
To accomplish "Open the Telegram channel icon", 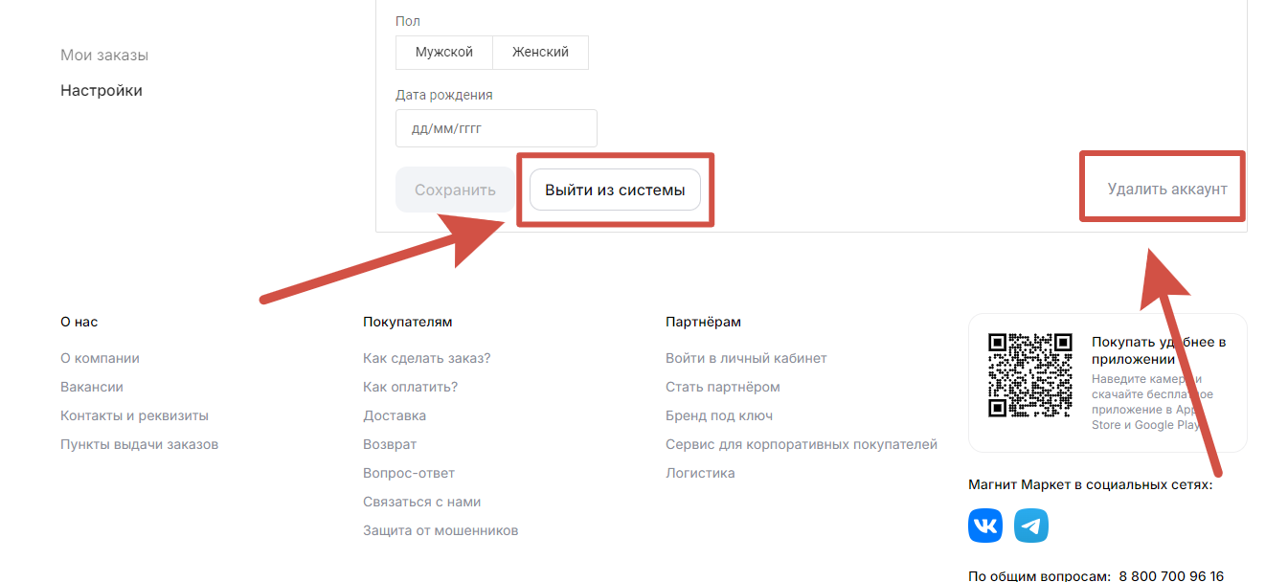I will coord(1031,526).
